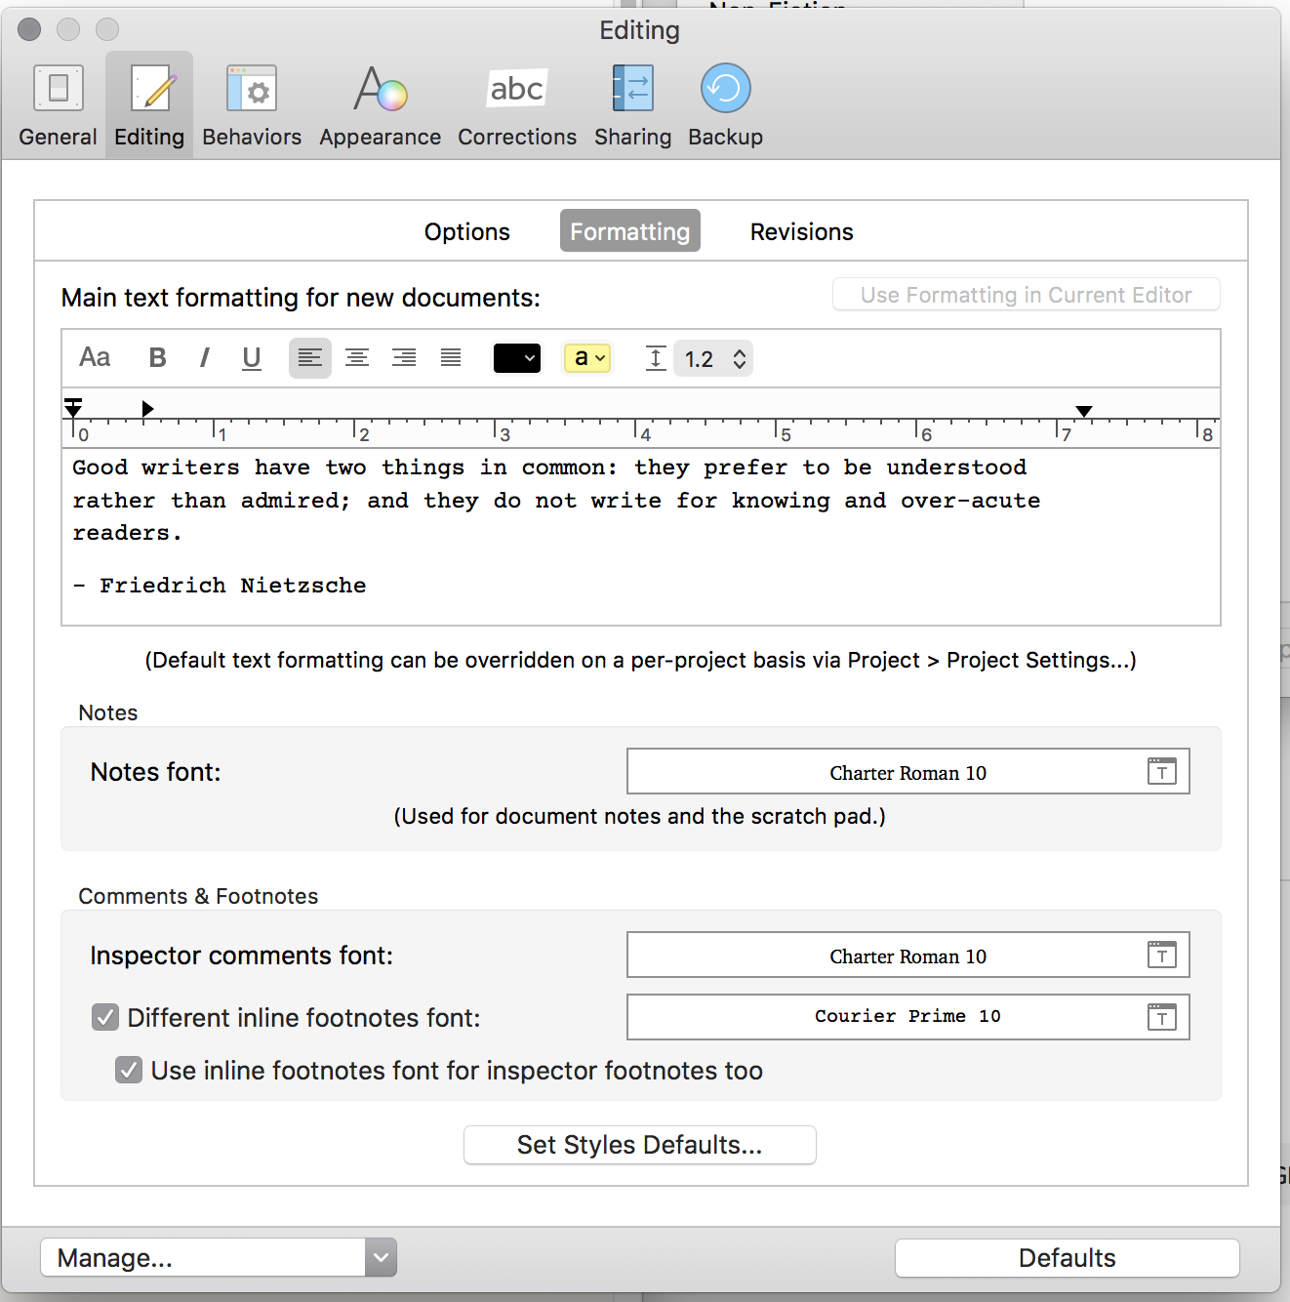1290x1302 pixels.
Task: Switch to the Options tab
Action: 466,231
